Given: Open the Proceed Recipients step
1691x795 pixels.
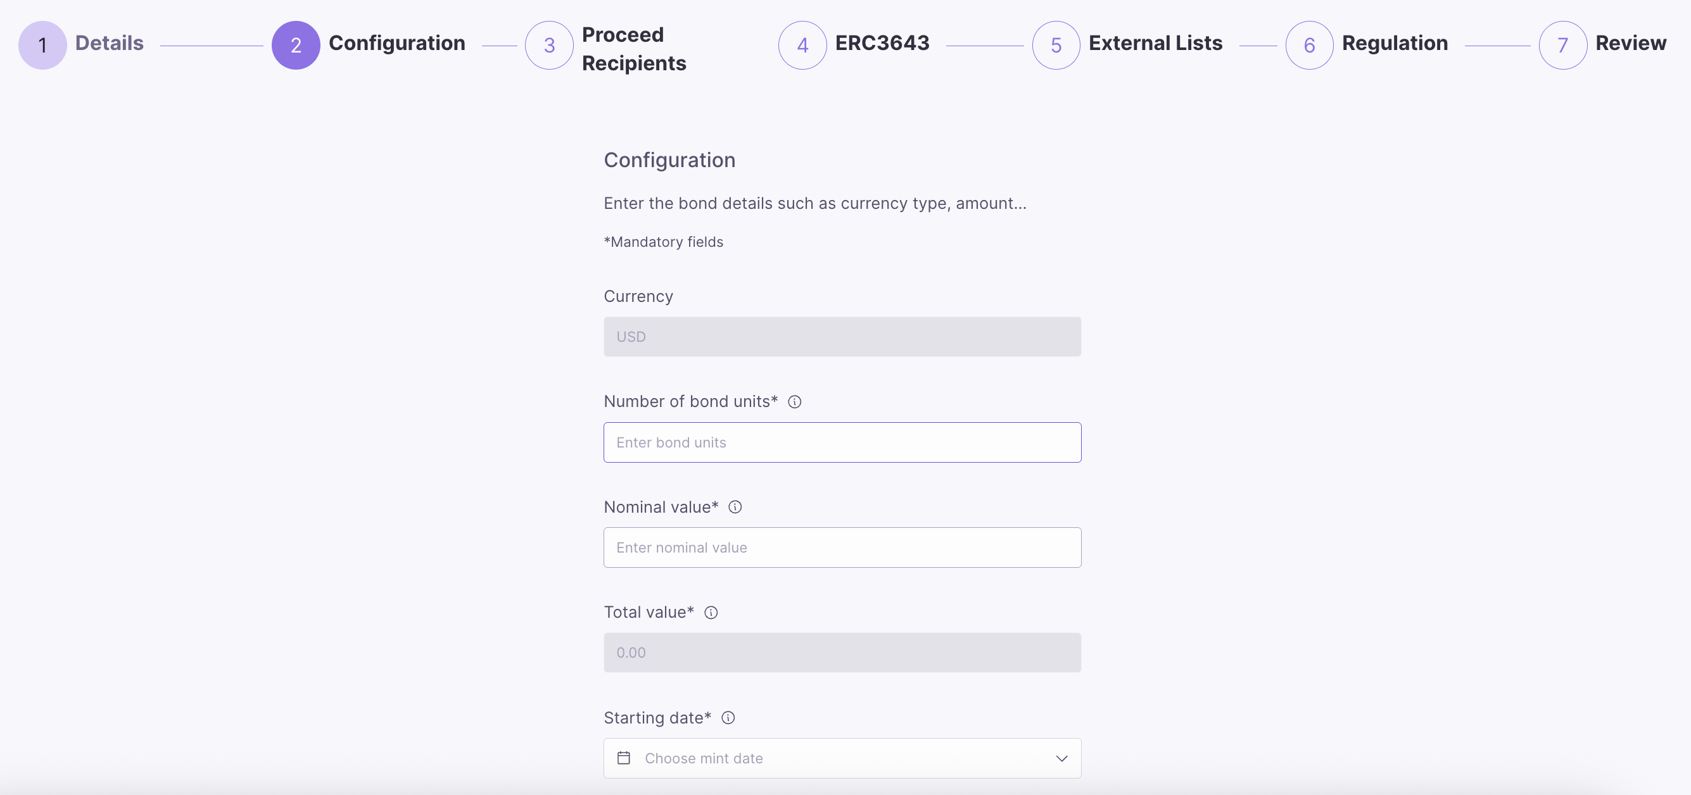Looking at the screenshot, I should tap(633, 49).
